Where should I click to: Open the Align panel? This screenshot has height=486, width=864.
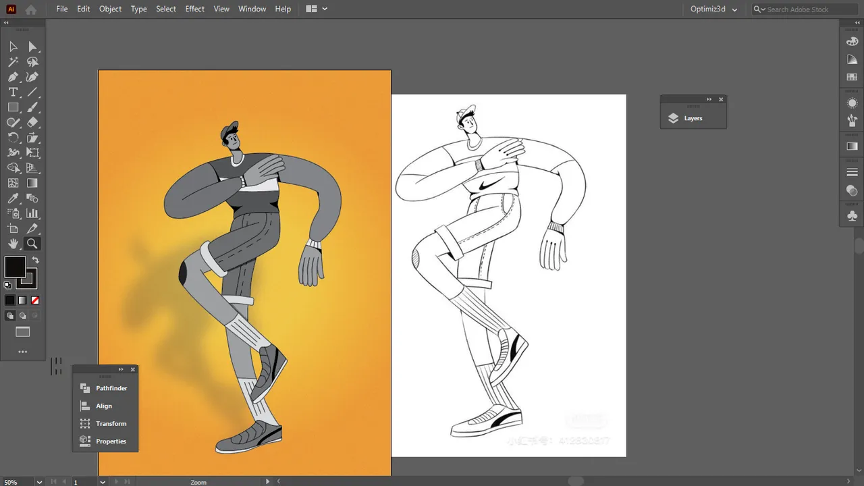click(105, 406)
